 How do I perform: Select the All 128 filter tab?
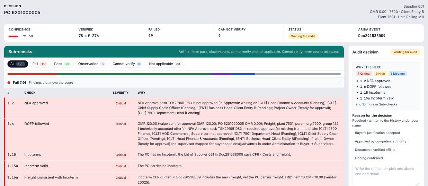pos(18,64)
